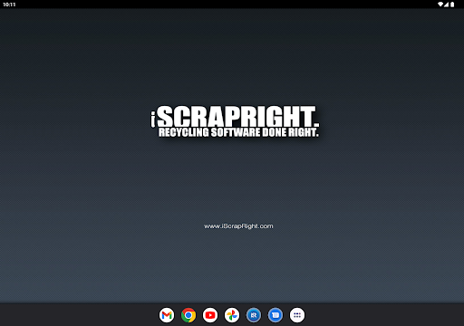Tap the cellular signal status icon

click(446, 5)
